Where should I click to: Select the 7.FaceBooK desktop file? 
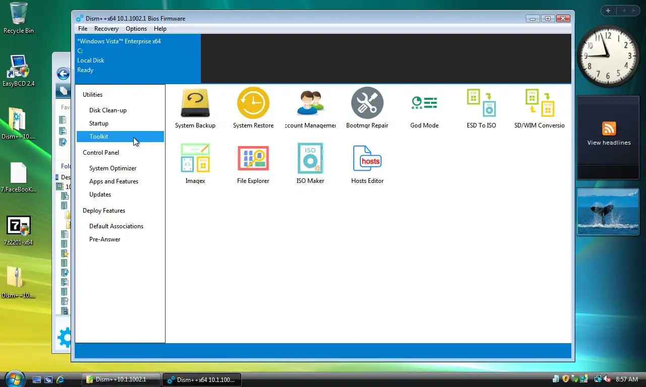[19, 177]
